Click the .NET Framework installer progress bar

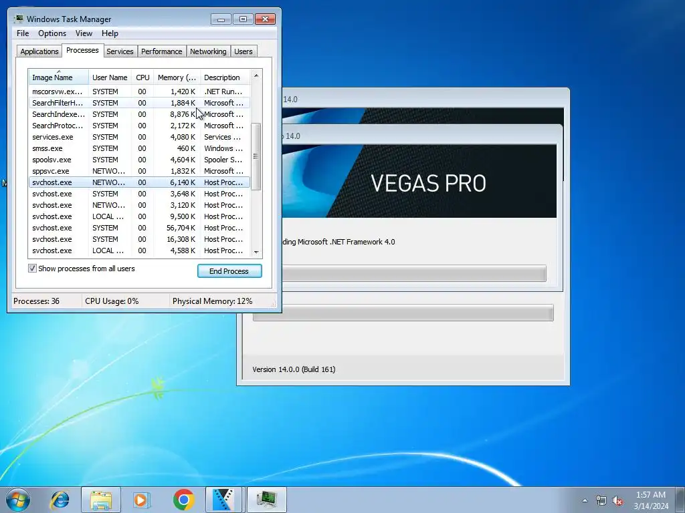click(414, 273)
